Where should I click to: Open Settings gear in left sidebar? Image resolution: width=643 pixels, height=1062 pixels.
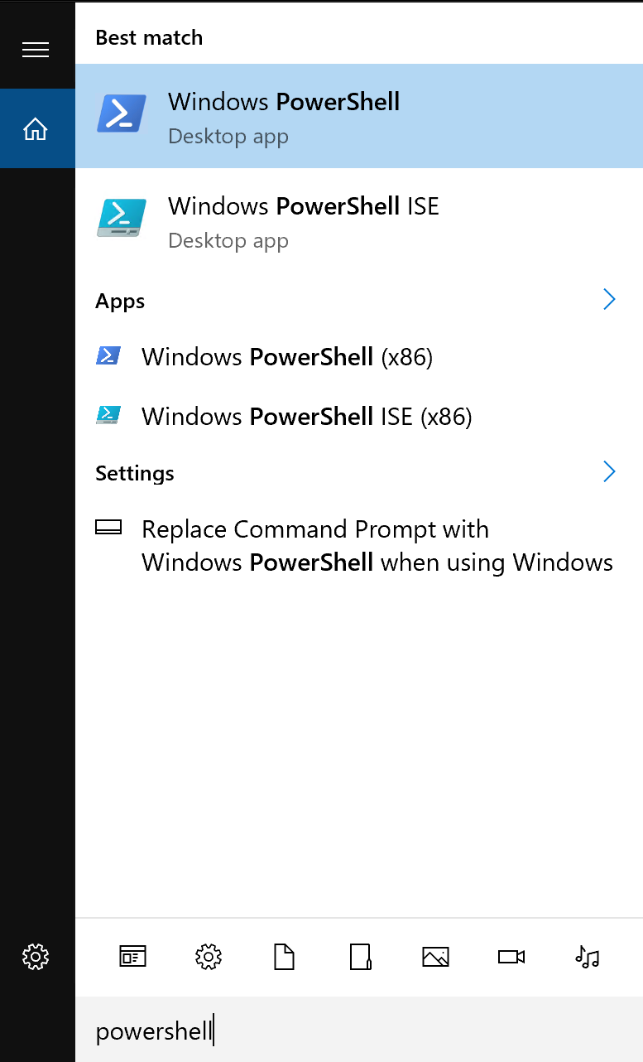click(x=36, y=957)
